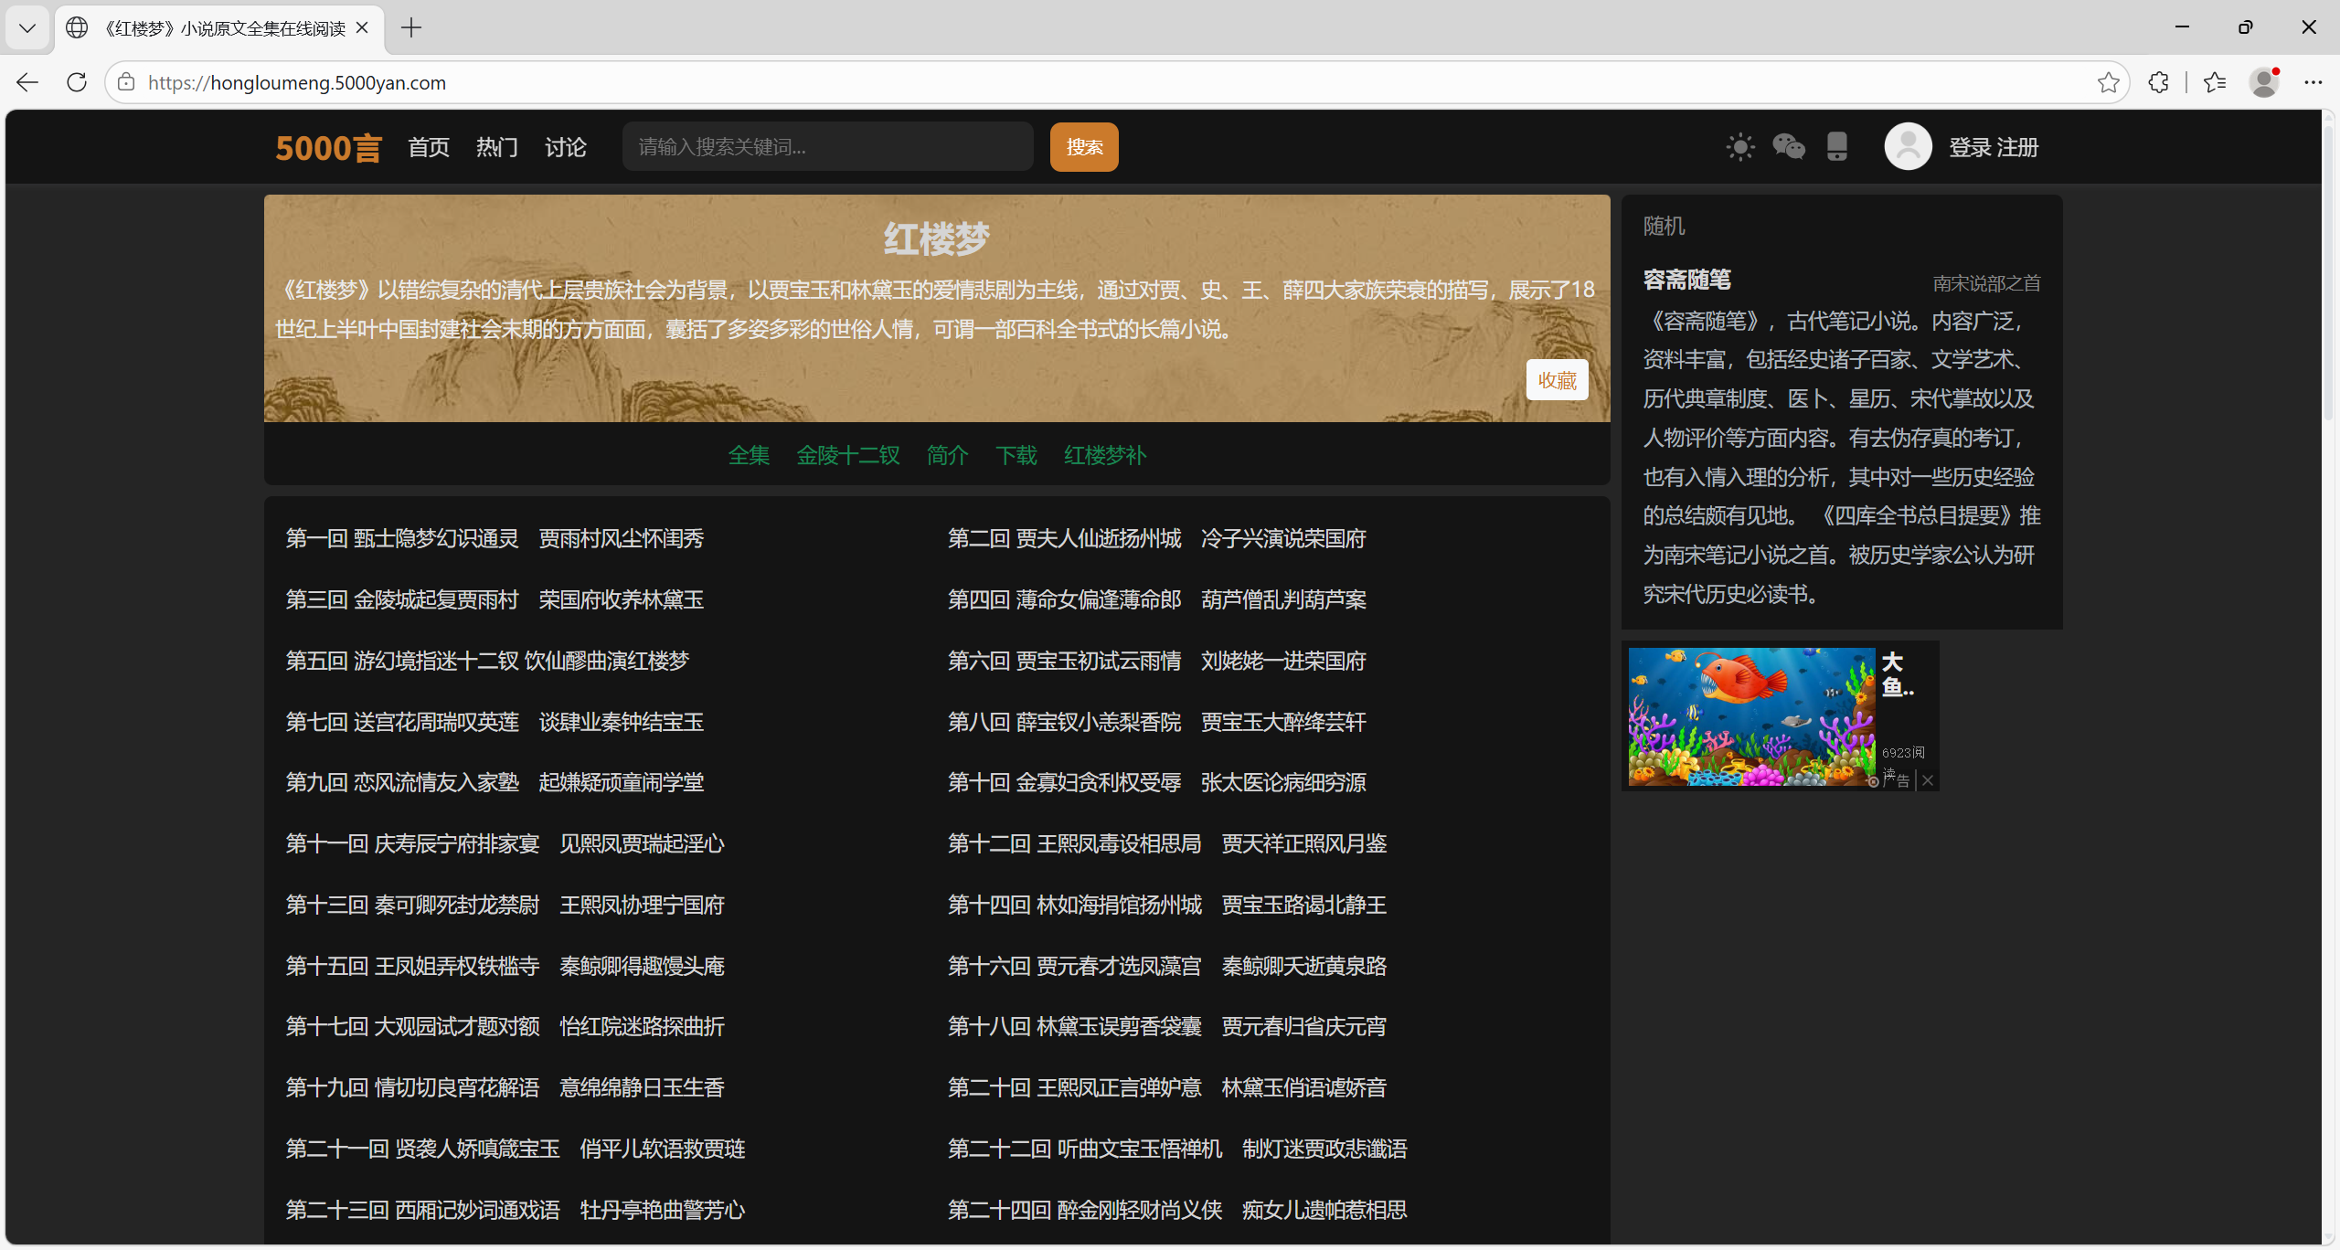Viewport: 2340px width, 1250px height.
Task: Open the favorites list icon in toolbar
Action: tap(2215, 82)
